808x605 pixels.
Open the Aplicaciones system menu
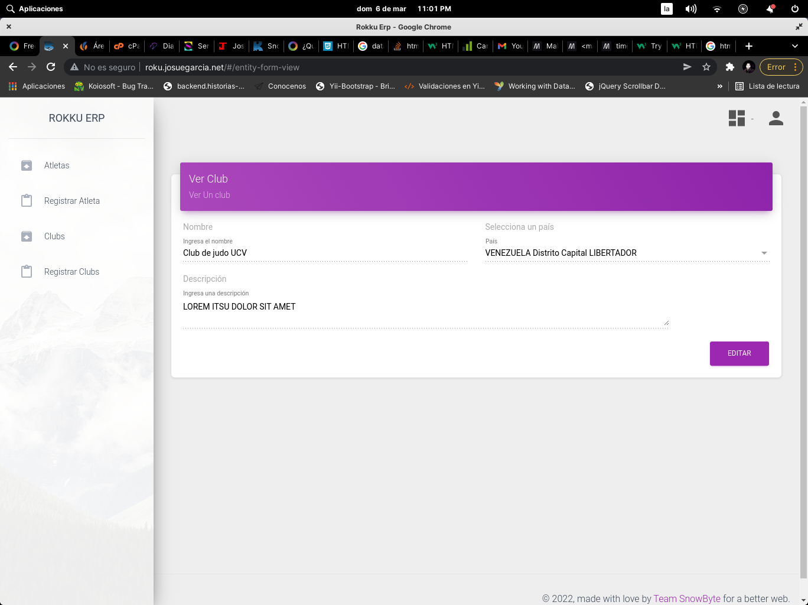(34, 9)
